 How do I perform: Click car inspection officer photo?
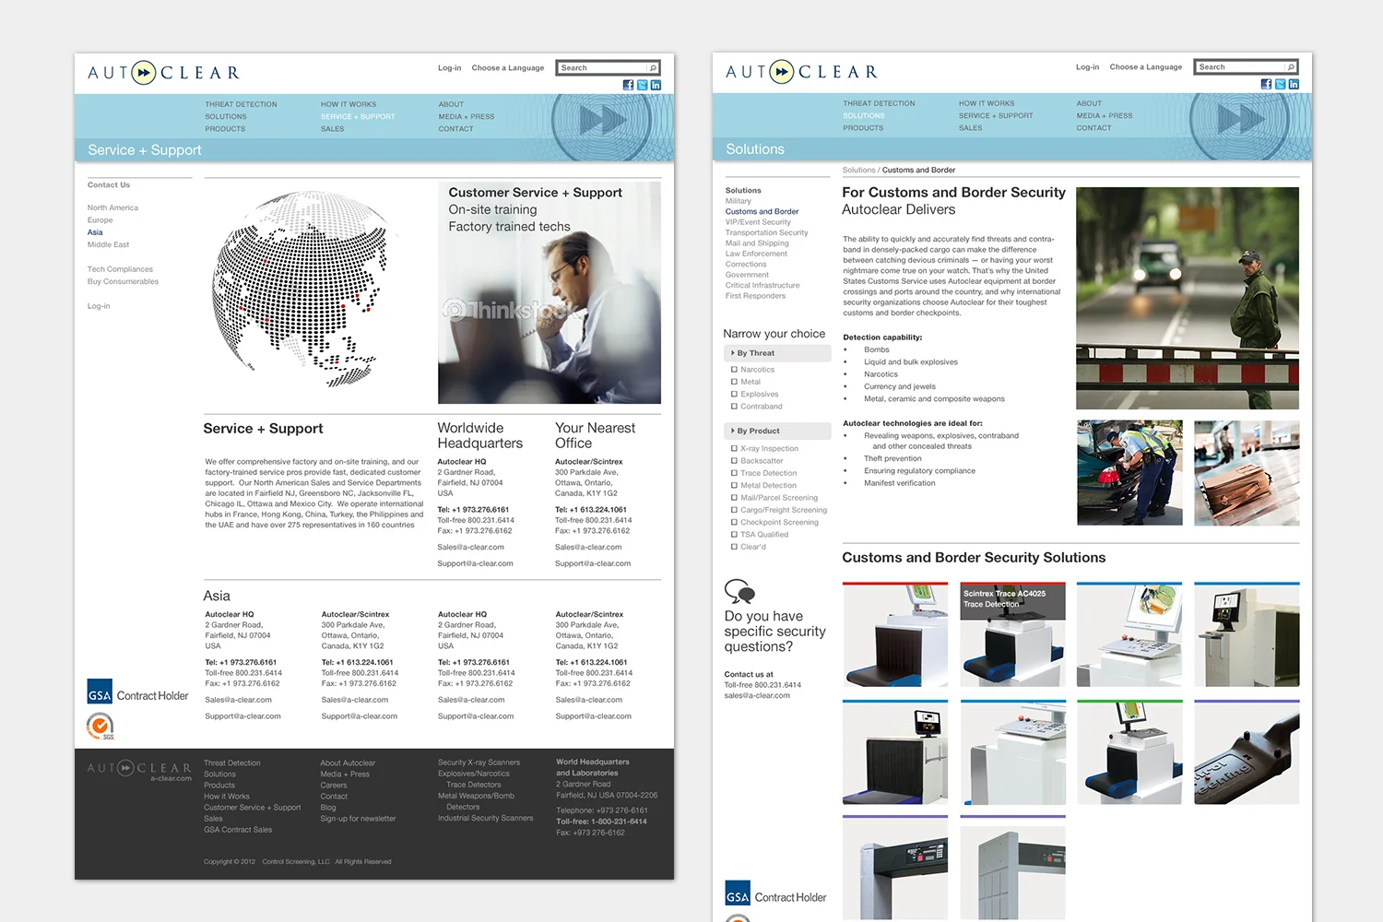(x=1129, y=473)
